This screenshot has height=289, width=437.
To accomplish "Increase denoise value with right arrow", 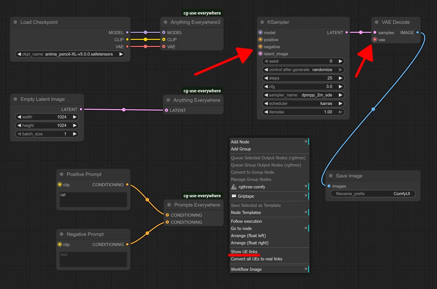I will [x=340, y=112].
